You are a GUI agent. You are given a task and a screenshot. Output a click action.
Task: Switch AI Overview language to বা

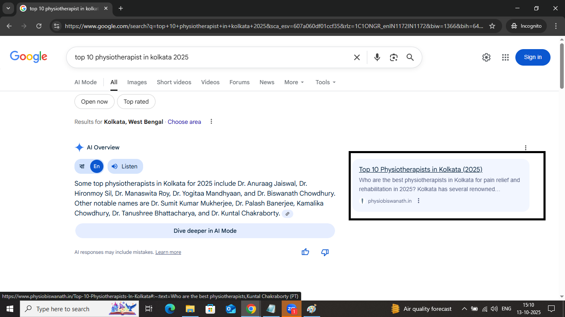click(81, 166)
